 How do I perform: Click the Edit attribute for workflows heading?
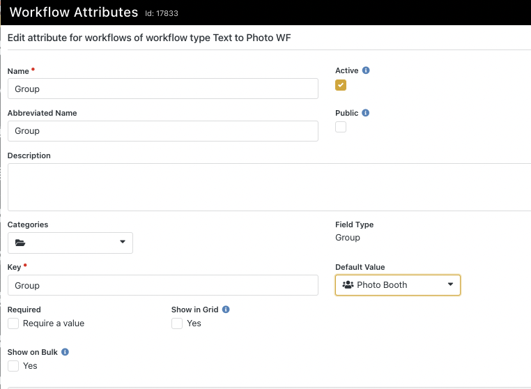pyautogui.click(x=149, y=38)
